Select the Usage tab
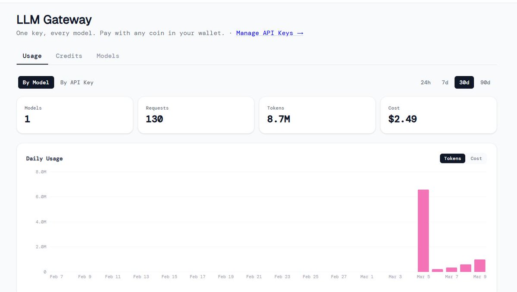The height and width of the screenshot is (292, 517). (x=32, y=55)
